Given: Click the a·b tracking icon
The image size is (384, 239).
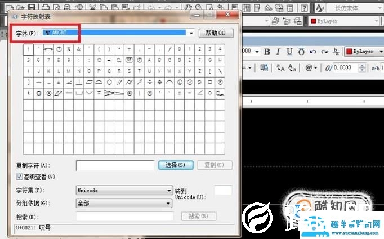Looking at the screenshot, I should point(376,68).
